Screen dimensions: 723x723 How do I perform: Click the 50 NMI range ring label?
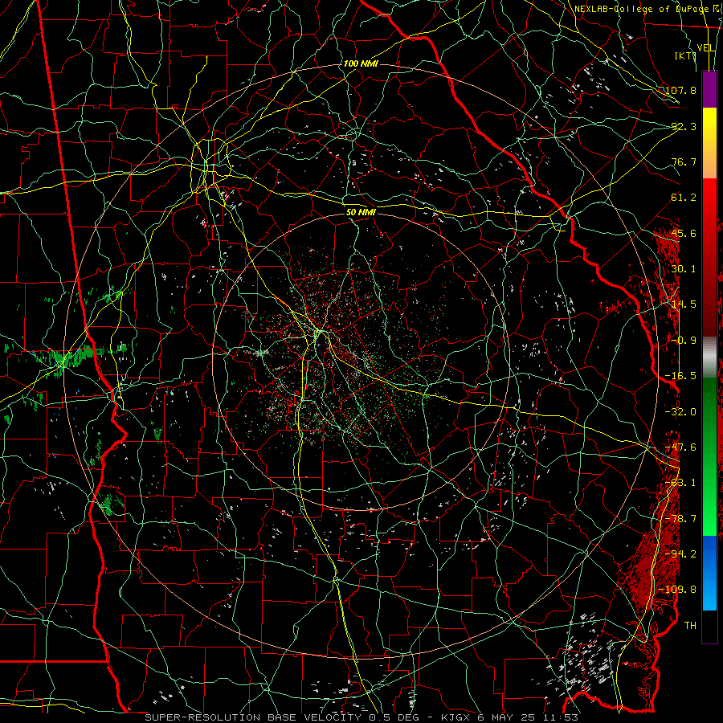361,213
